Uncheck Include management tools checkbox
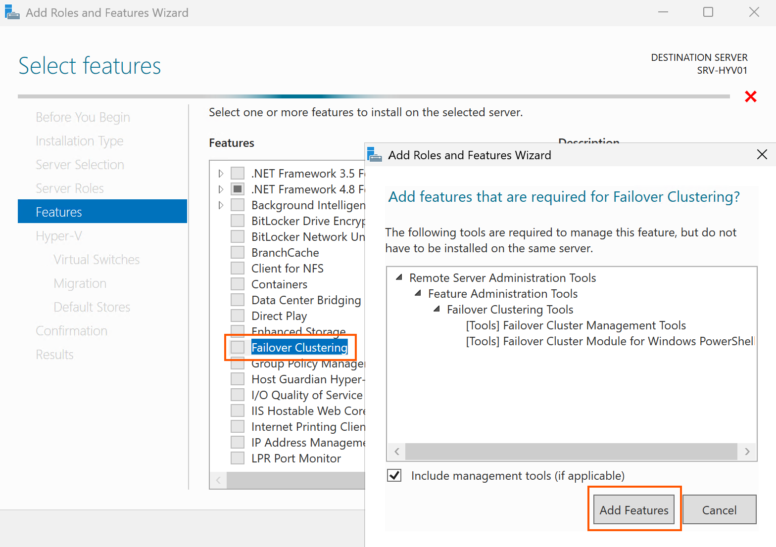This screenshot has height=547, width=776. coord(394,476)
